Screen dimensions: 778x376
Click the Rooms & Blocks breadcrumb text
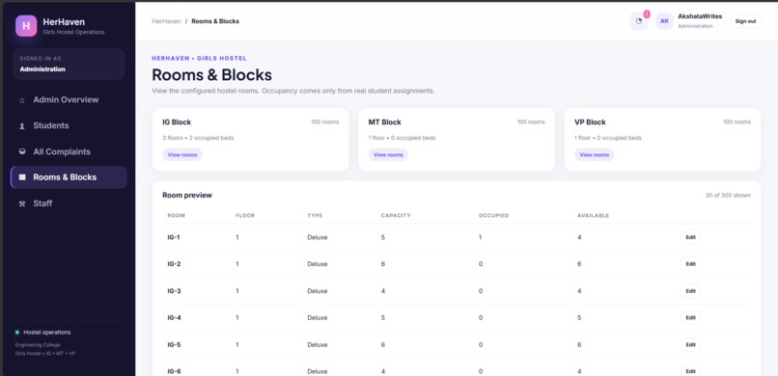[215, 21]
